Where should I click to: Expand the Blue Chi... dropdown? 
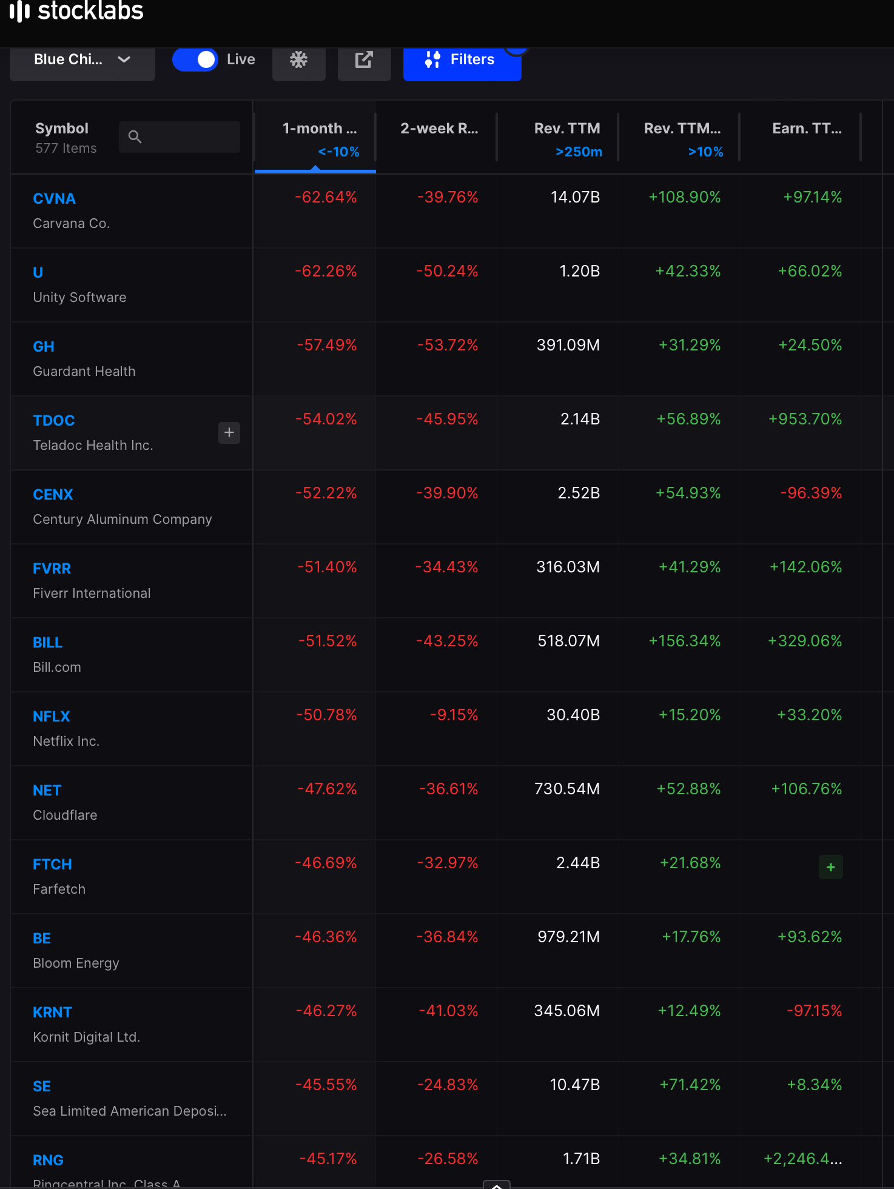pyautogui.click(x=82, y=60)
